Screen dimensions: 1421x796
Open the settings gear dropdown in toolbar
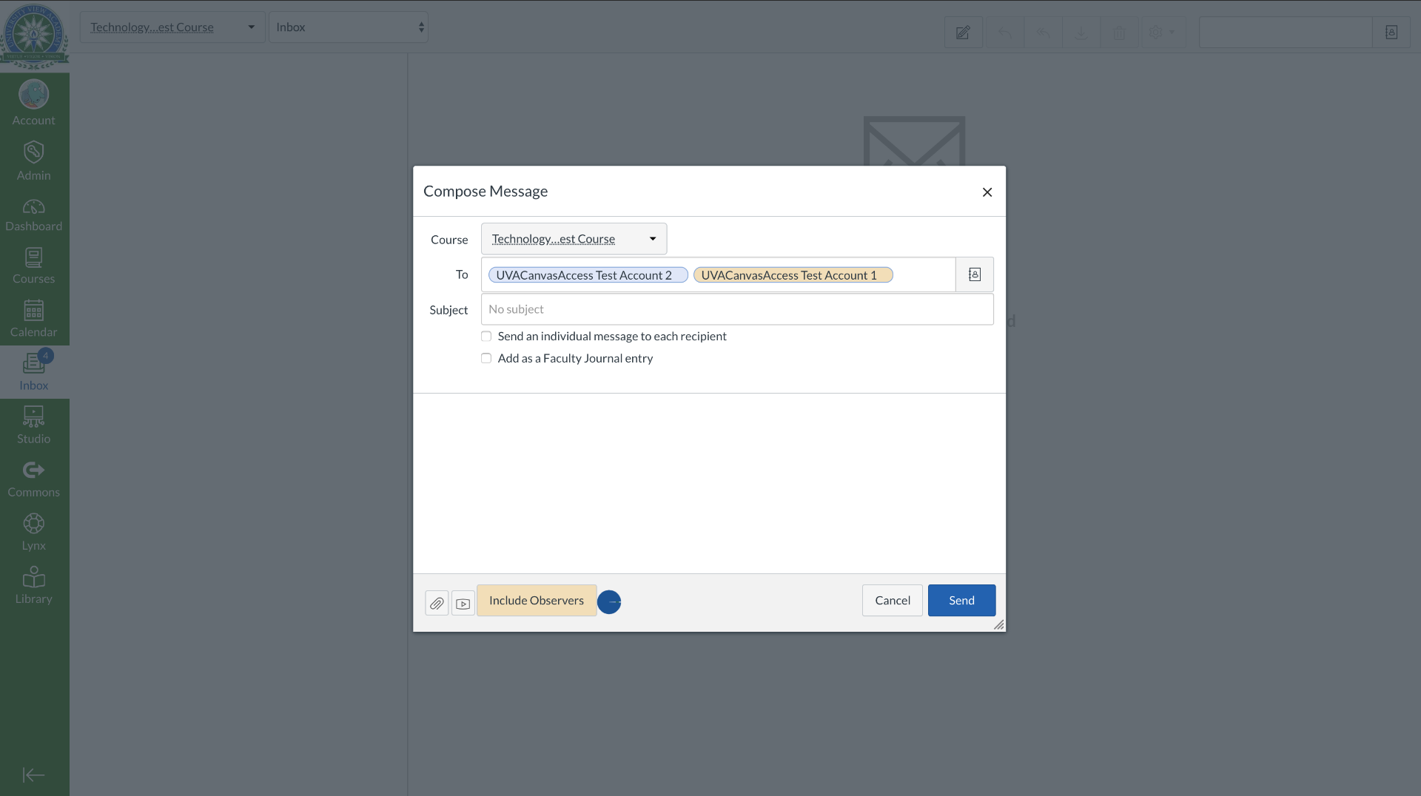coord(1162,33)
